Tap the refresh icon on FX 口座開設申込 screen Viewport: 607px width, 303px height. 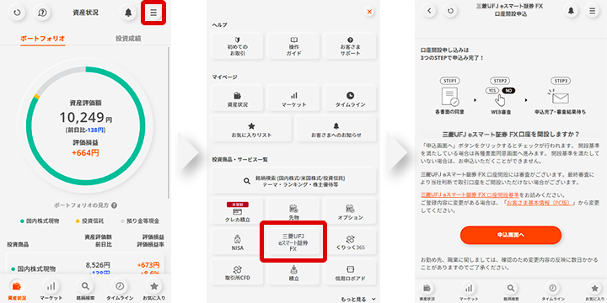tap(450, 11)
